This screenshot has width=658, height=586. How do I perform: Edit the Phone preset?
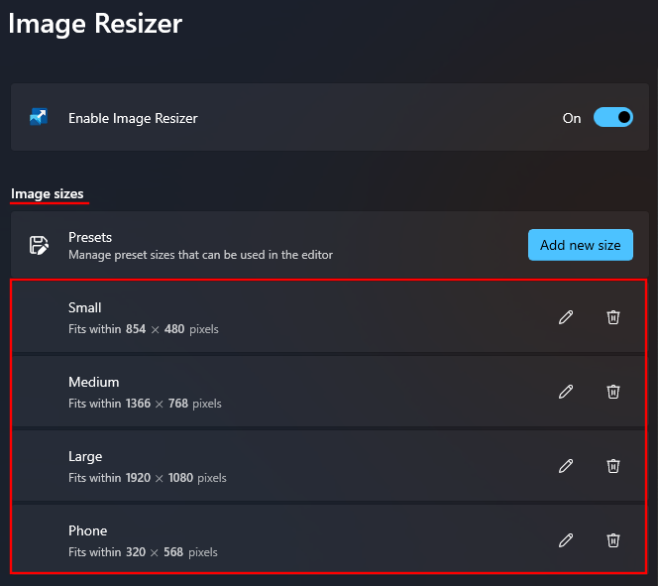tap(566, 540)
